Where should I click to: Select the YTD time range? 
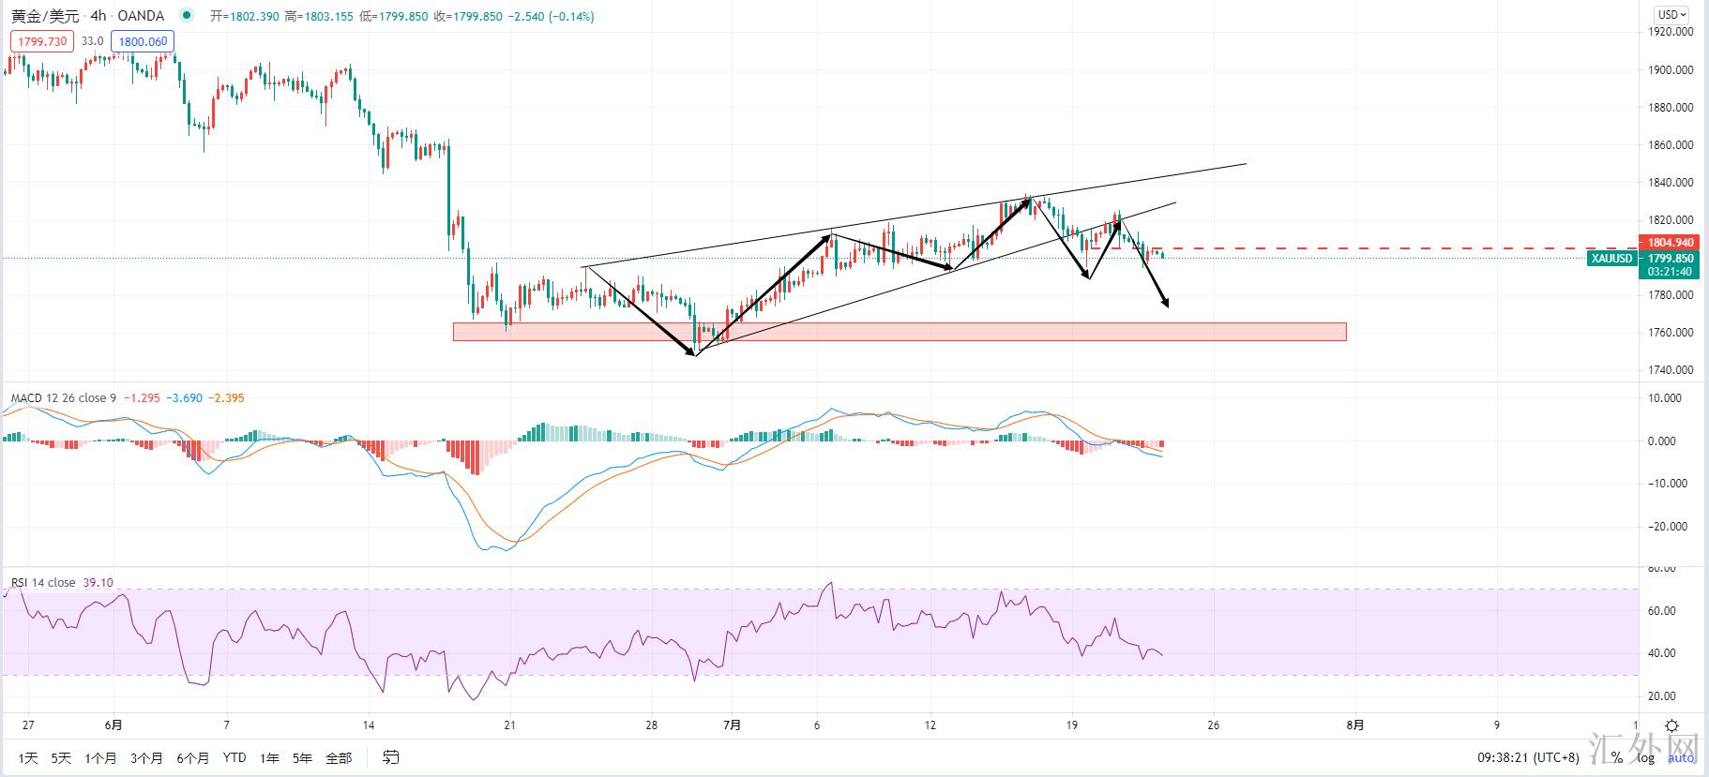[234, 757]
